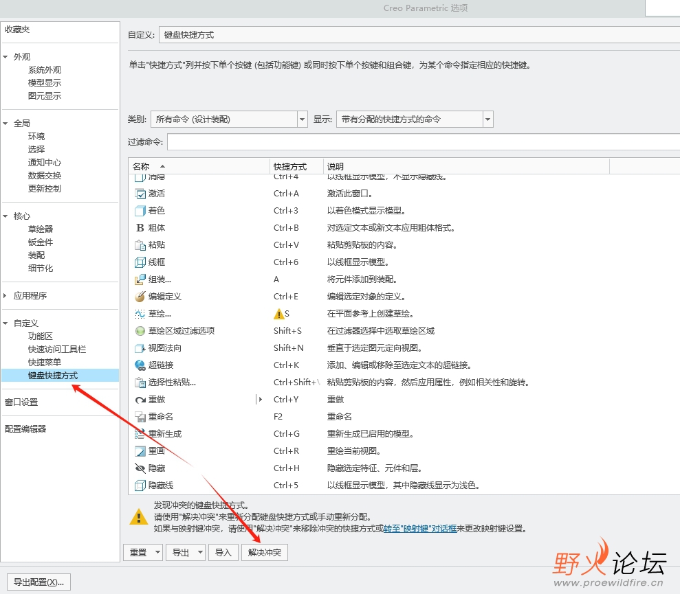Click the 导入 import button
Screen dimensions: 680x594
[x=223, y=552]
